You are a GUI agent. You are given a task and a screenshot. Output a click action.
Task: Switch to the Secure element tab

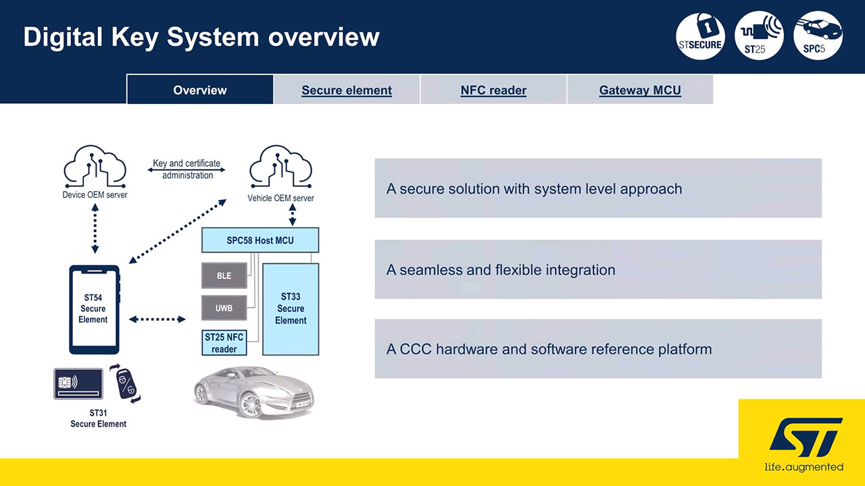point(347,90)
